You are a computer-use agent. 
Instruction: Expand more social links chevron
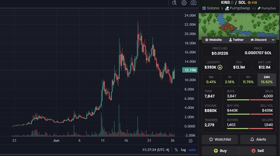click(x=273, y=40)
